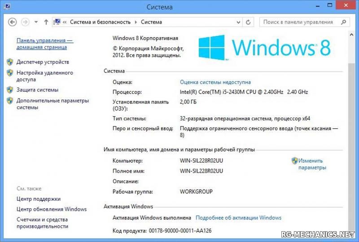
Task: Expand the address bar history dropdown
Action: pyautogui.click(x=238, y=22)
